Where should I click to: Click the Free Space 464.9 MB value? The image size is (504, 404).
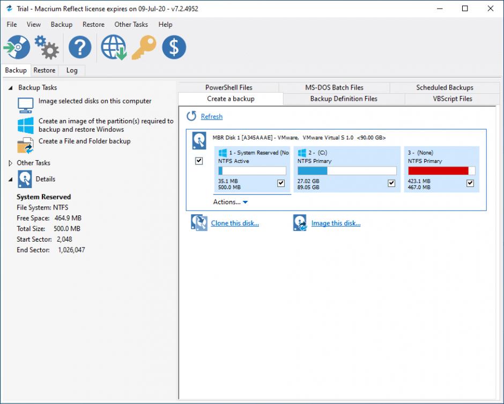[68, 218]
